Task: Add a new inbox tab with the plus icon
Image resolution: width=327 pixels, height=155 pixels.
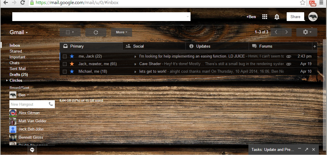Action: pos(315,46)
